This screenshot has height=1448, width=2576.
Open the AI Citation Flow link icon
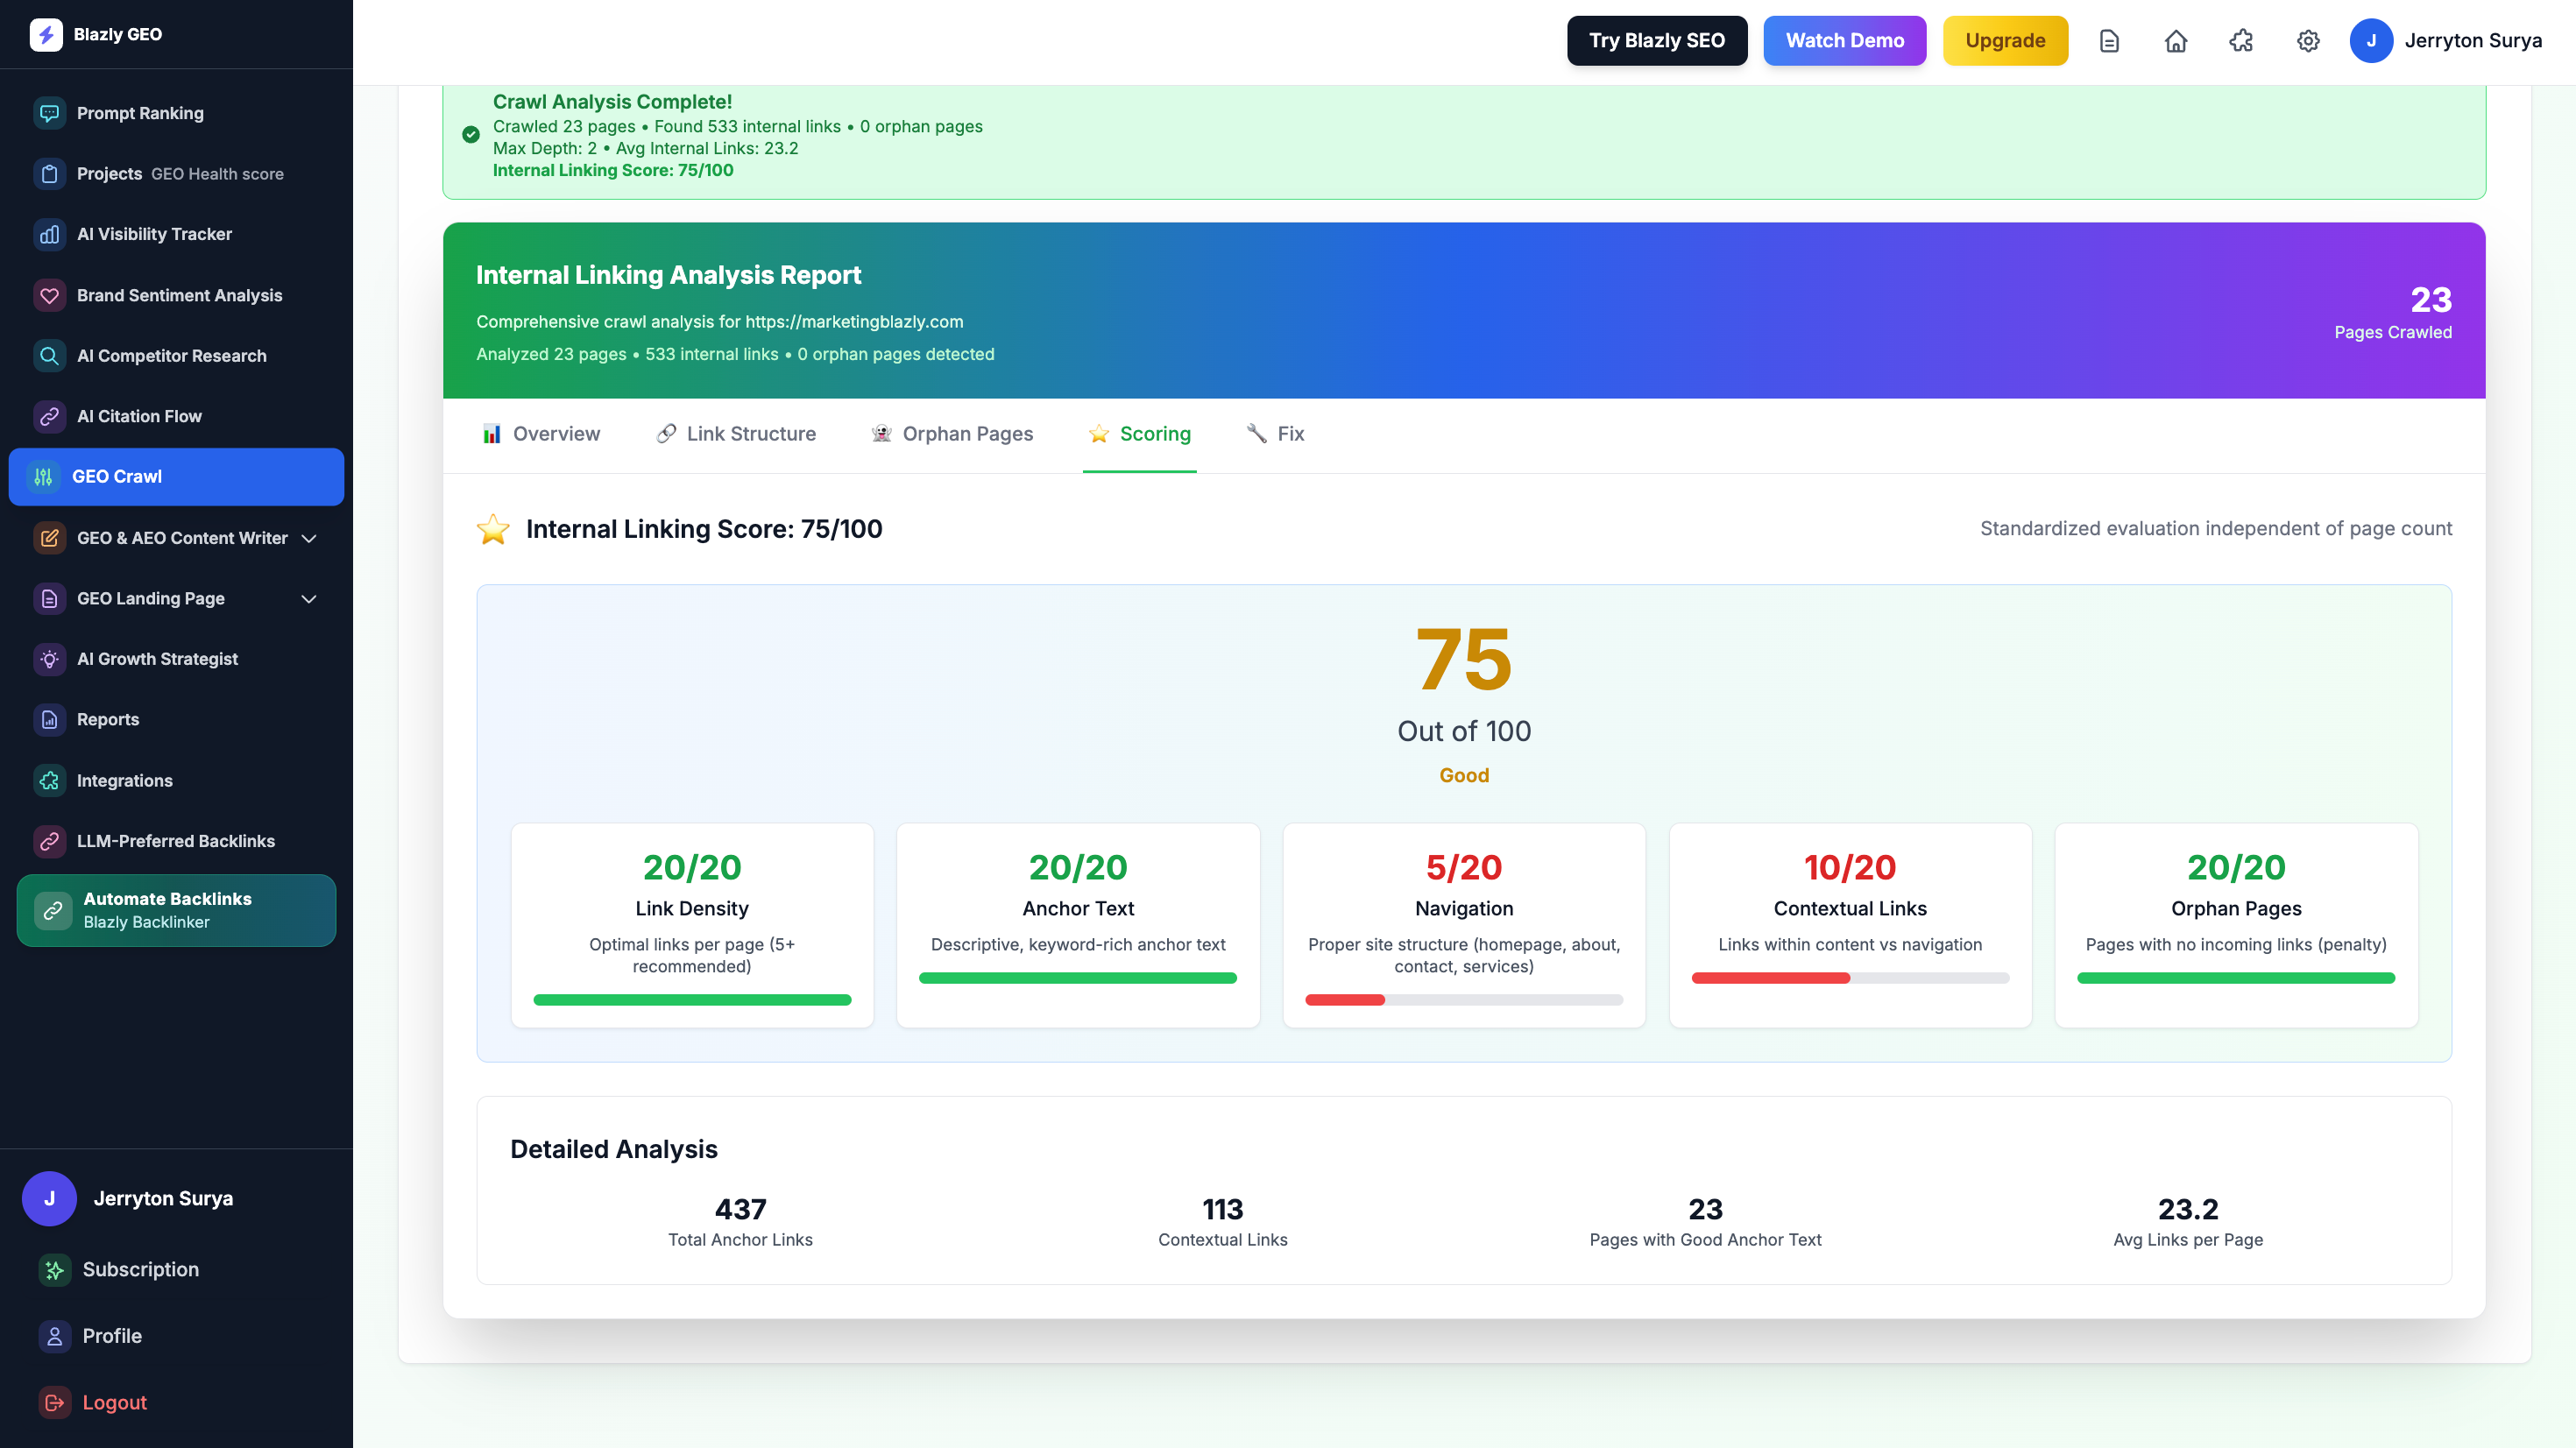pyautogui.click(x=49, y=416)
